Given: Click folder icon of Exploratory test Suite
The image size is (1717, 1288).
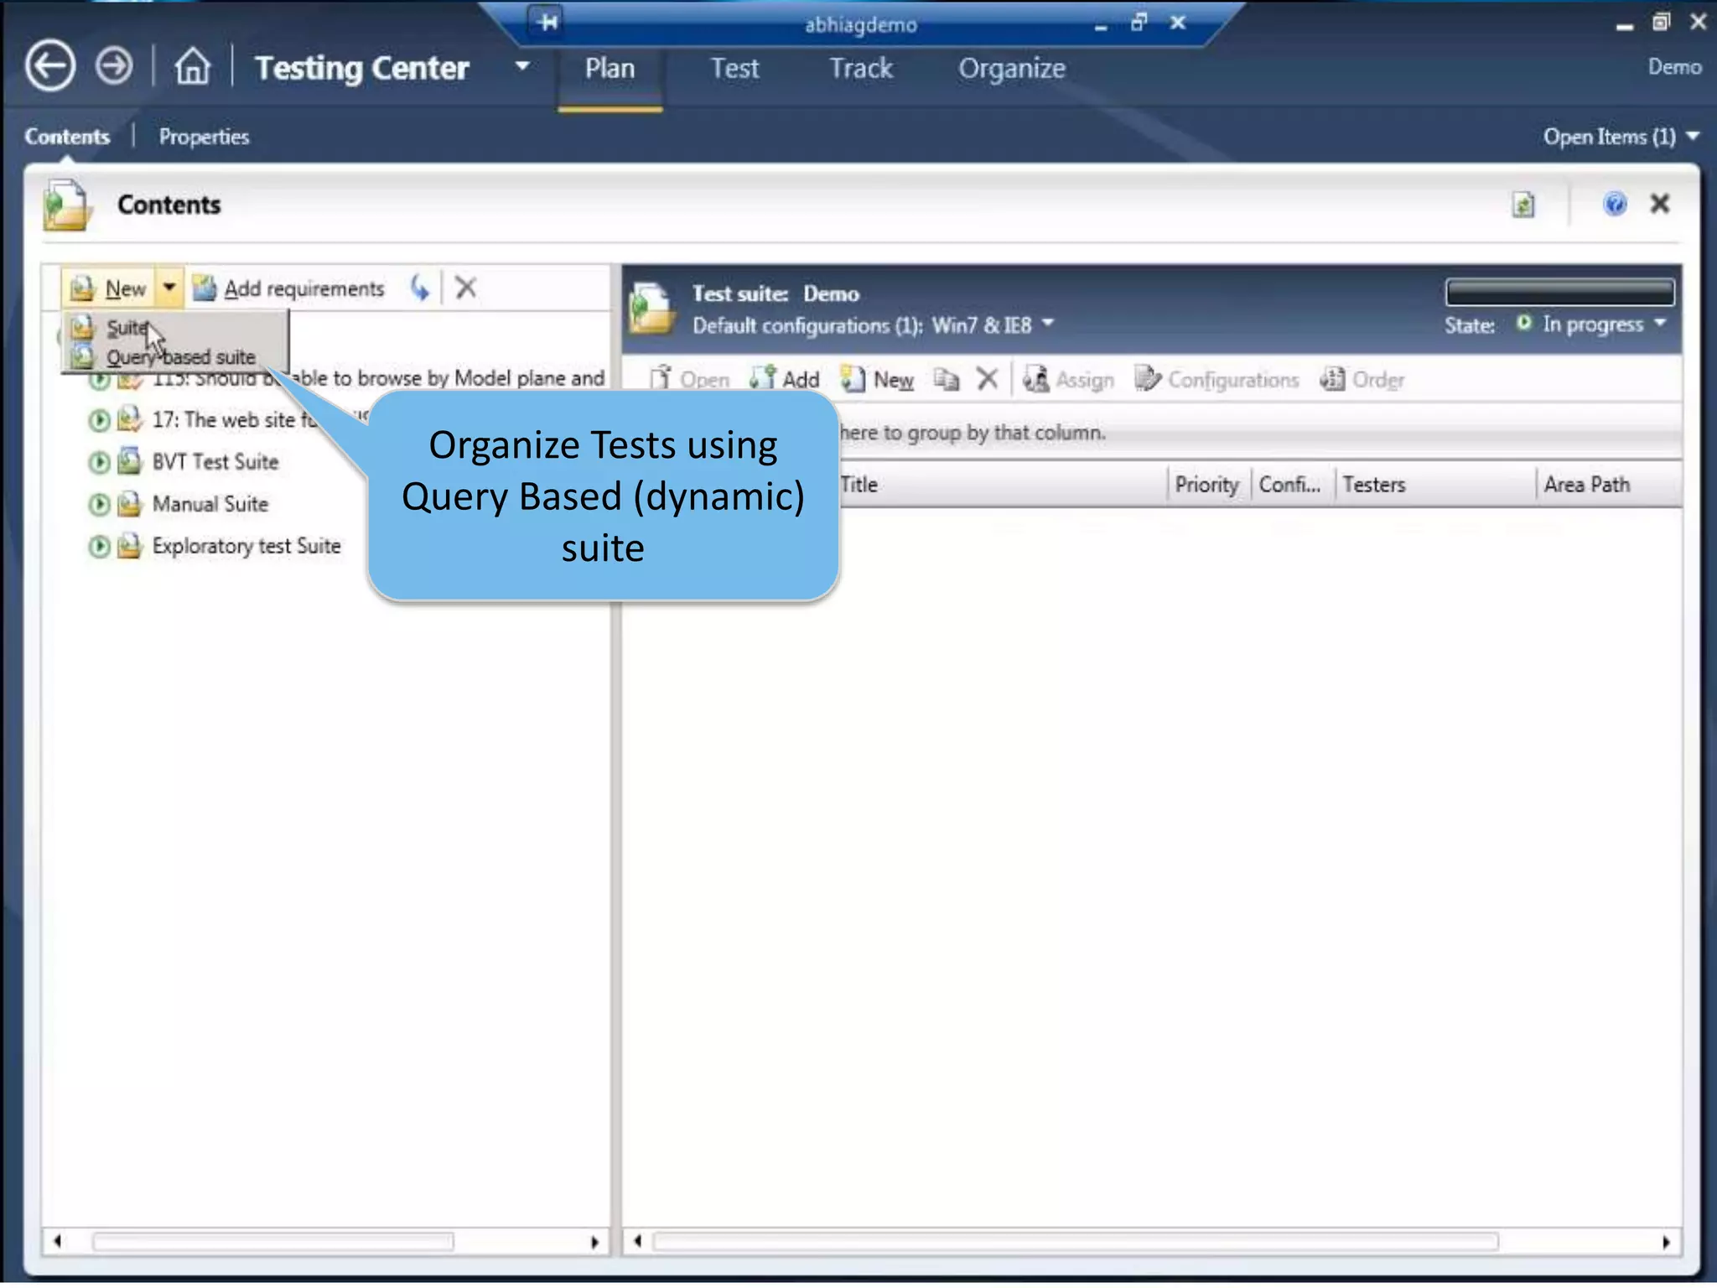Looking at the screenshot, I should pos(129,546).
